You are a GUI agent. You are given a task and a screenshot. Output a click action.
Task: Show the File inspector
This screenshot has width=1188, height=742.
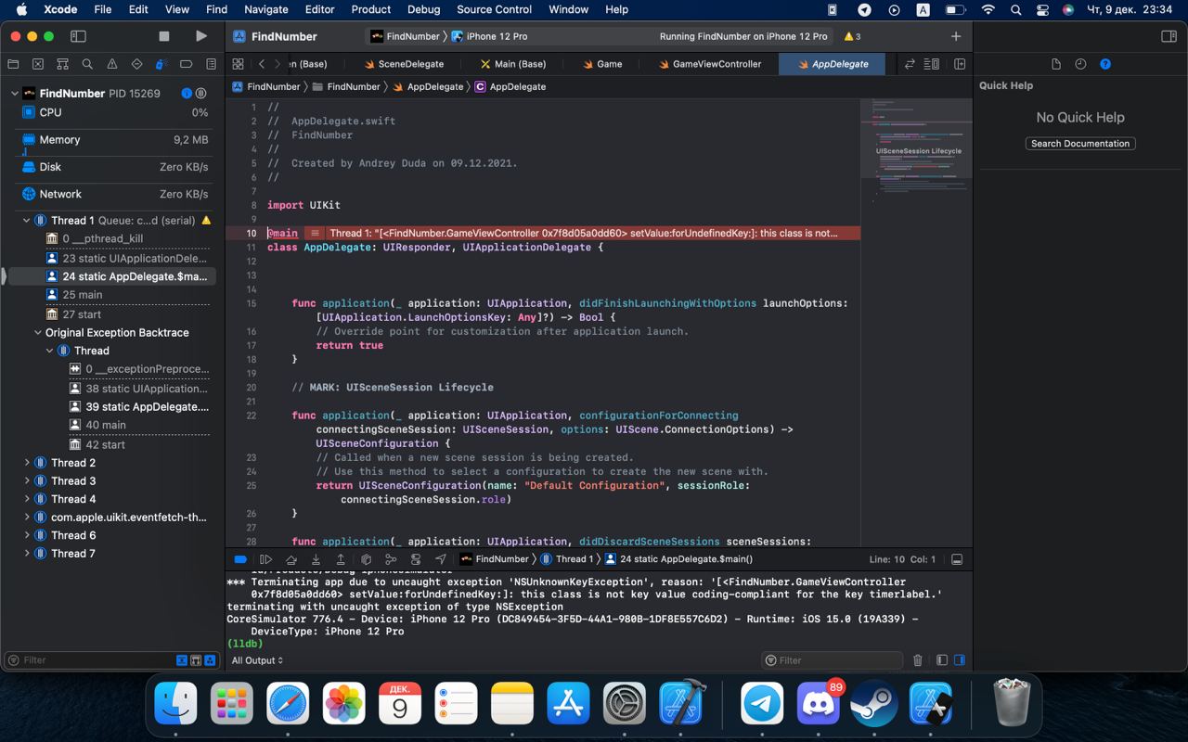(x=1056, y=64)
